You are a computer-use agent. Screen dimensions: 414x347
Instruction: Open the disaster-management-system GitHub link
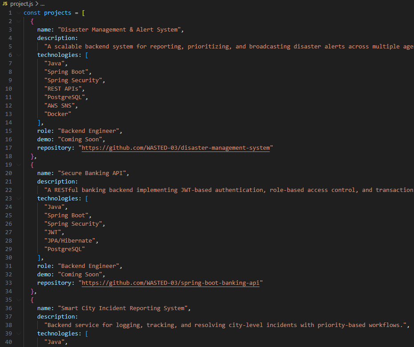pos(175,148)
